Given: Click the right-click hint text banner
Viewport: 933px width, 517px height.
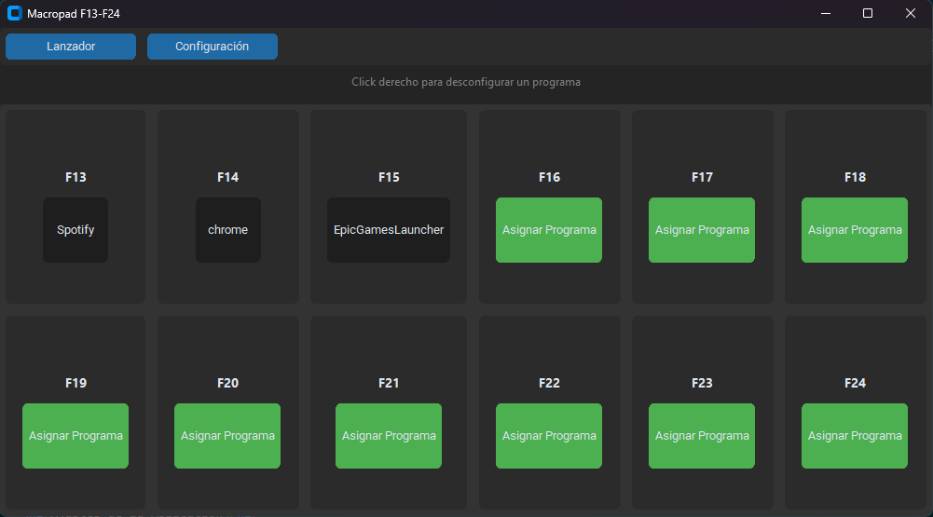Looking at the screenshot, I should click(466, 82).
